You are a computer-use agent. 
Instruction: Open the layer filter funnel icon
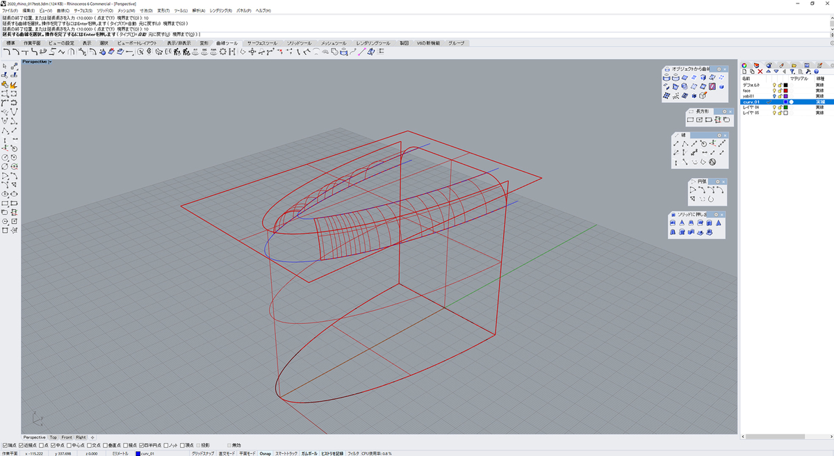click(792, 72)
